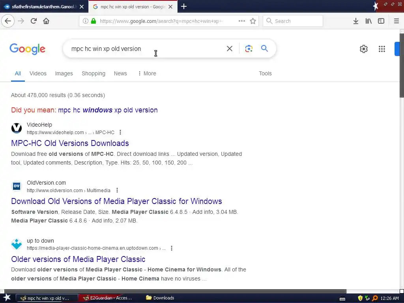
Task: Switch to the Images results tab
Action: point(64,73)
